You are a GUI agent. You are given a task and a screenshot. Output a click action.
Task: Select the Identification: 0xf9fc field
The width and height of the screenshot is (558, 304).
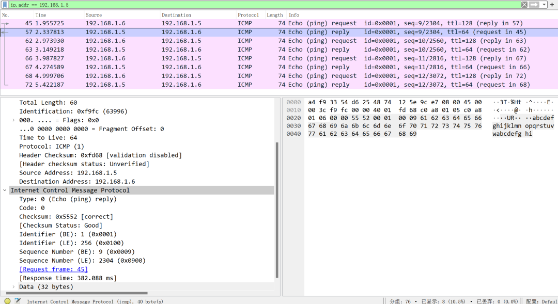point(73,111)
